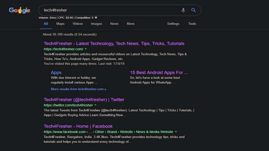Viewport: 269px width, 151px height.
Task: Click the Google logo
Action: point(20,10)
